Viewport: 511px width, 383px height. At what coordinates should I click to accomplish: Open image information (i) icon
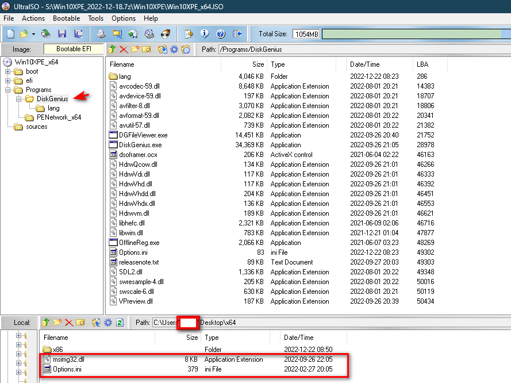[x=205, y=33]
